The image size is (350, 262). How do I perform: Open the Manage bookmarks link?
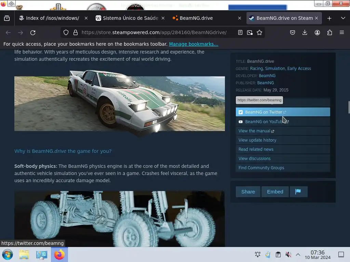[193, 44]
